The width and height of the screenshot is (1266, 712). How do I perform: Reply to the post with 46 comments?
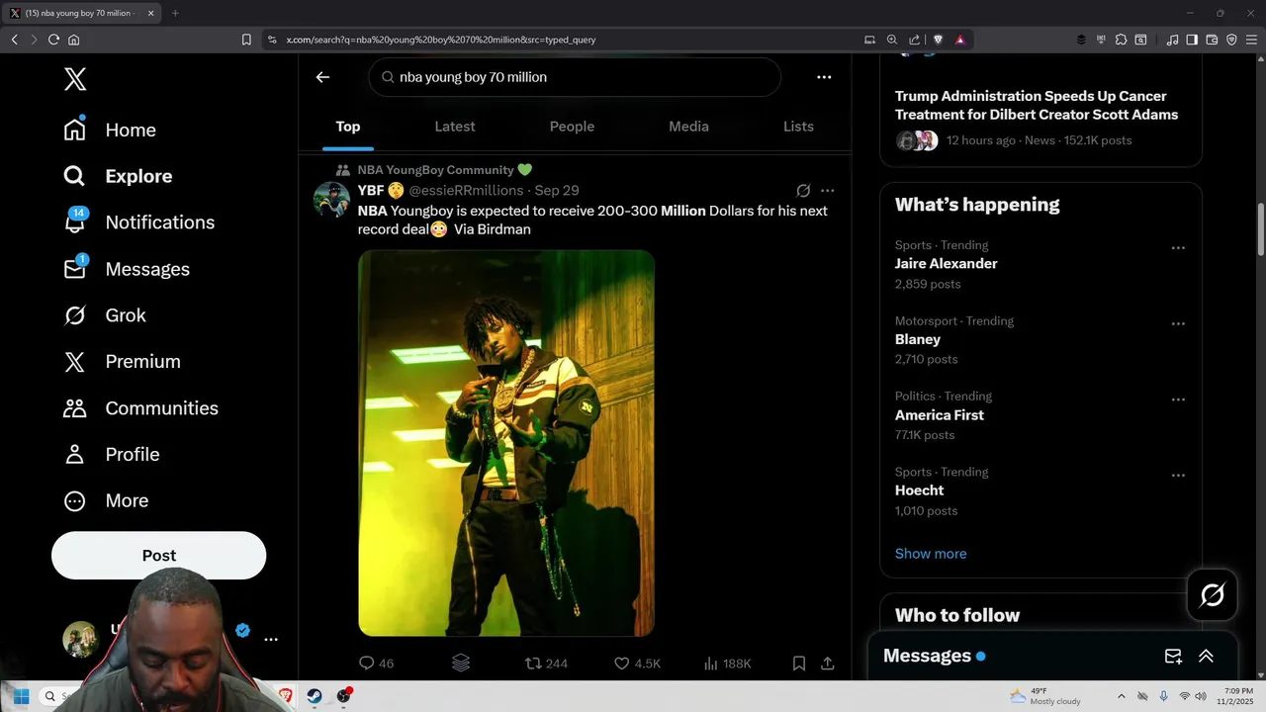pos(376,664)
